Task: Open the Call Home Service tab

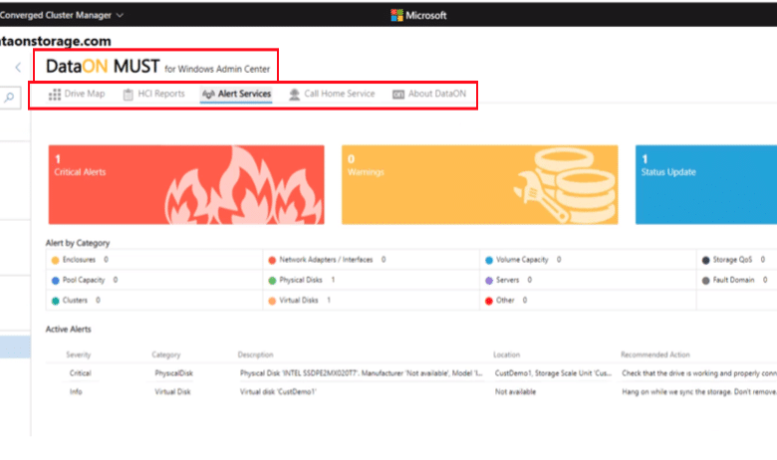Action: coord(332,94)
